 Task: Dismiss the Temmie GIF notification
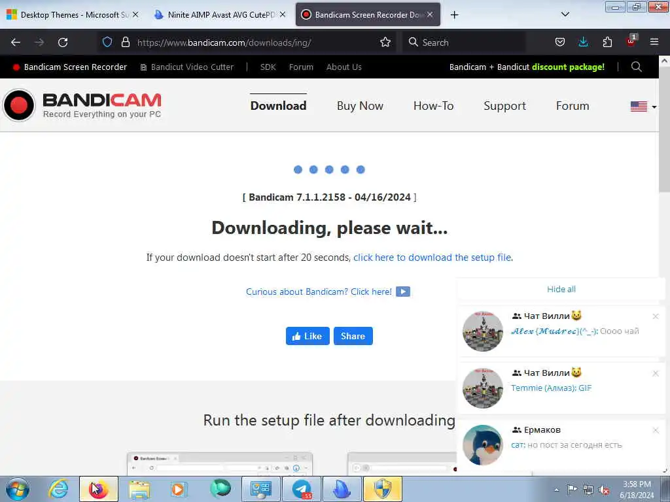click(656, 373)
